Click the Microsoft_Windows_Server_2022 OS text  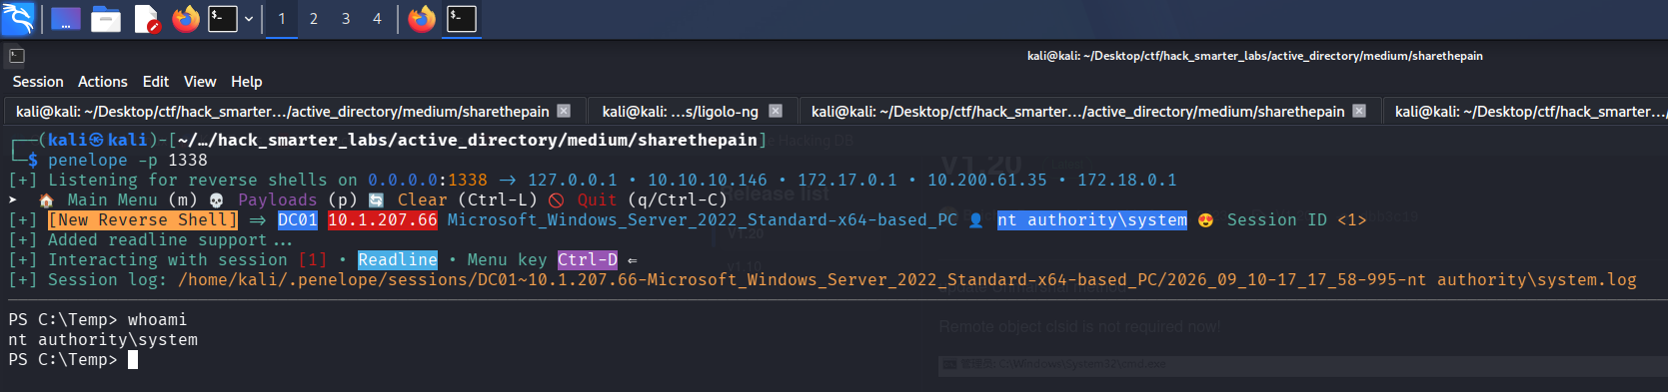click(703, 219)
